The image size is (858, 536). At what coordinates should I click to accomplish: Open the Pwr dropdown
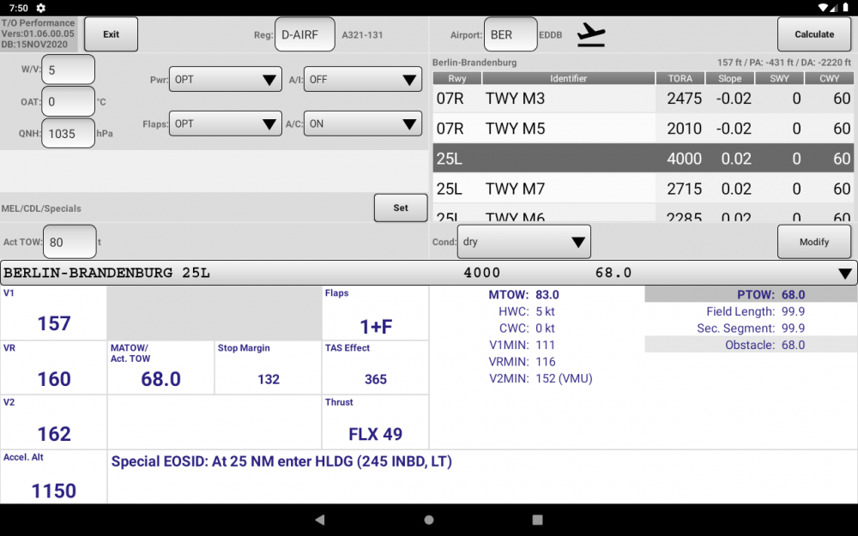point(226,79)
